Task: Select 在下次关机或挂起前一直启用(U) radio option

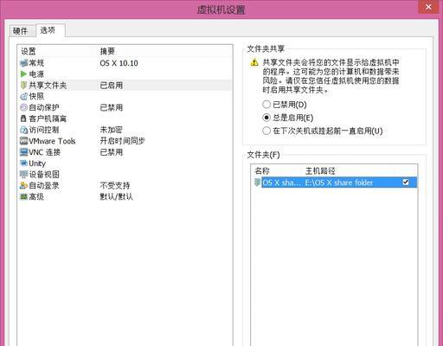Action: (266, 131)
